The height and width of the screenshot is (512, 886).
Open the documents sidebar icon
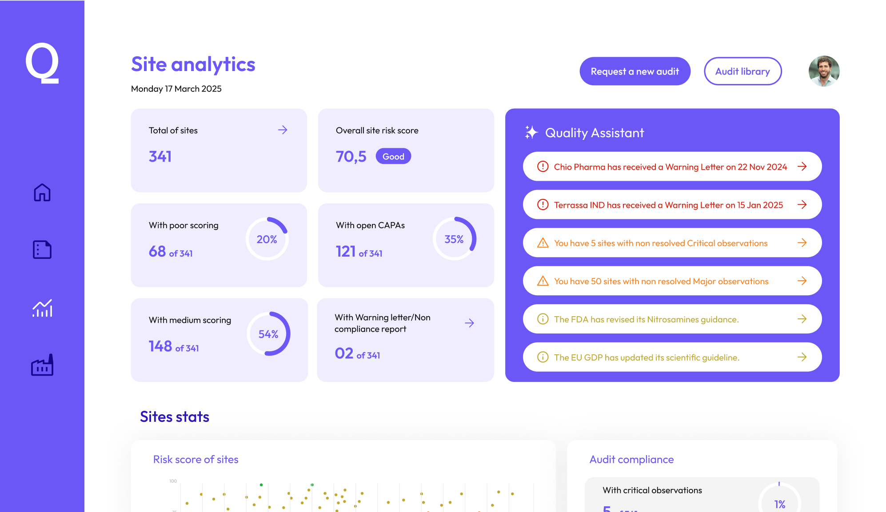pyautogui.click(x=42, y=250)
